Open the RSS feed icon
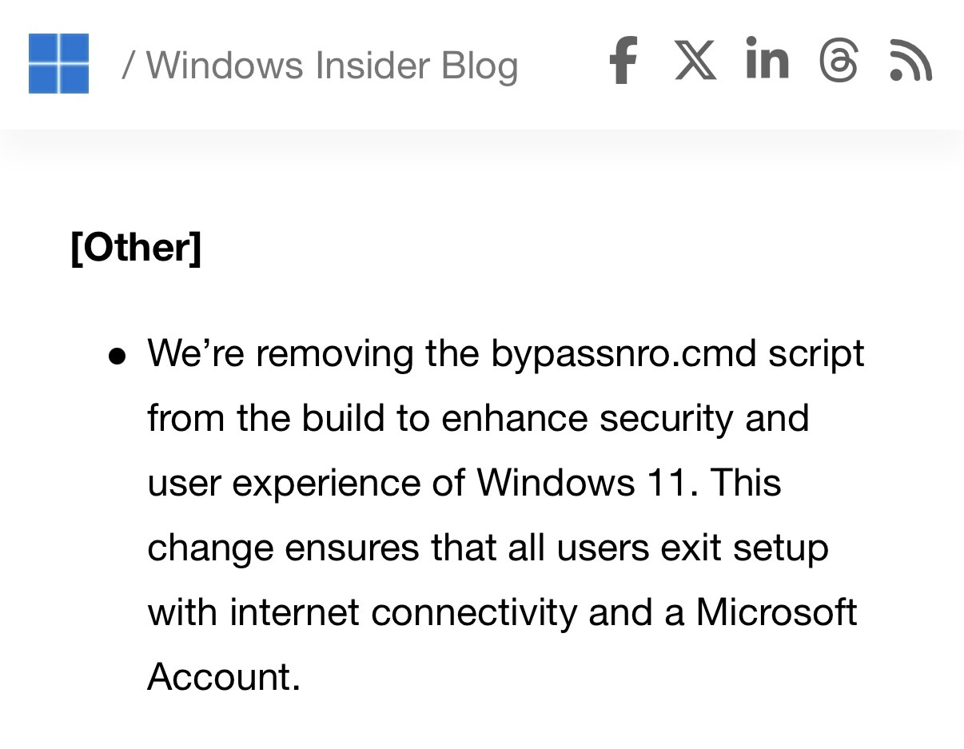This screenshot has width=964, height=749. coord(910,62)
